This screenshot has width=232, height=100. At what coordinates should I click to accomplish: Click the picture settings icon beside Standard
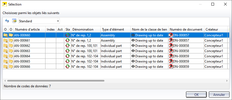[14, 21]
